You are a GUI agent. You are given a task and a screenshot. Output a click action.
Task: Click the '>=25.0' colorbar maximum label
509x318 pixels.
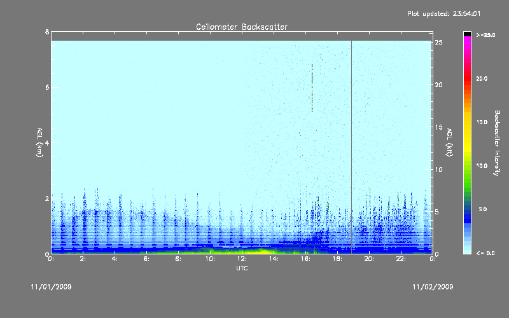click(485, 35)
